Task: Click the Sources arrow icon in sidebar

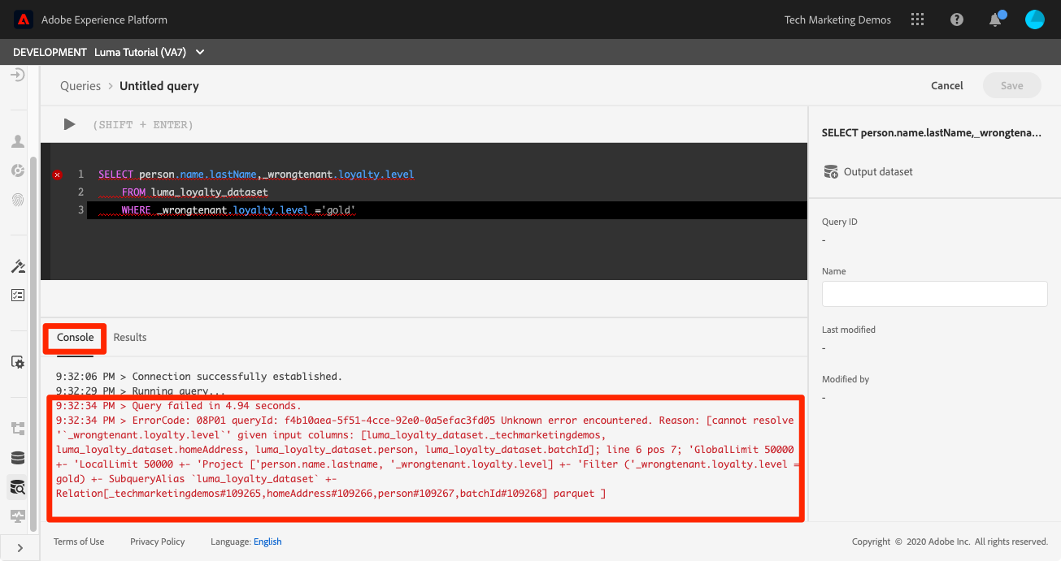Action: click(18, 75)
